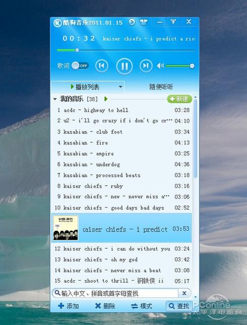The image size is (247, 325).
Task: Select kaiser chiefs - ruby
Action: 123,186
